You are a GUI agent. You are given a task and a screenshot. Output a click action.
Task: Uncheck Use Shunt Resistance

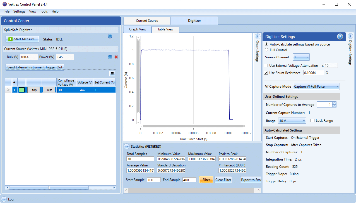coord(265,73)
